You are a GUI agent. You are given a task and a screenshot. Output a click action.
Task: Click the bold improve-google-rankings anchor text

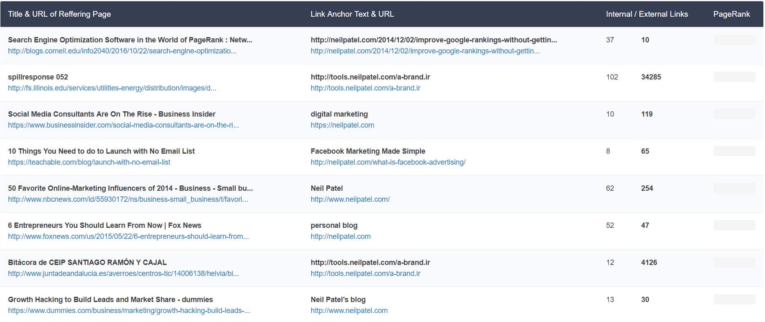tap(434, 40)
